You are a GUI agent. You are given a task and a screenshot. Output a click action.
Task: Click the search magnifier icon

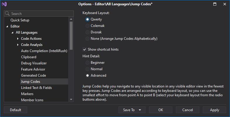8,14
